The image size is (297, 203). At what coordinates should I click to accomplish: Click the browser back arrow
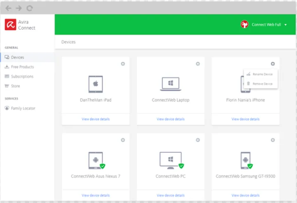pos(8,8)
